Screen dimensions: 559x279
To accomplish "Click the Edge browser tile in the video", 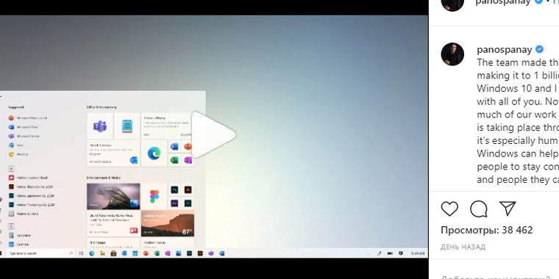I will 154,153.
